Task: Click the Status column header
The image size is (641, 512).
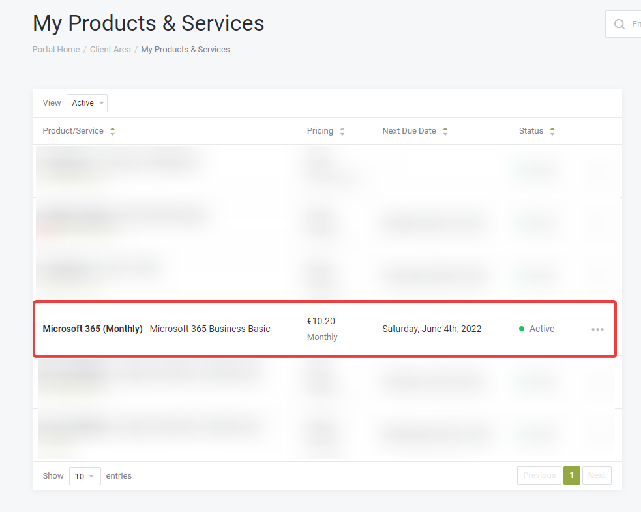Action: [x=531, y=131]
